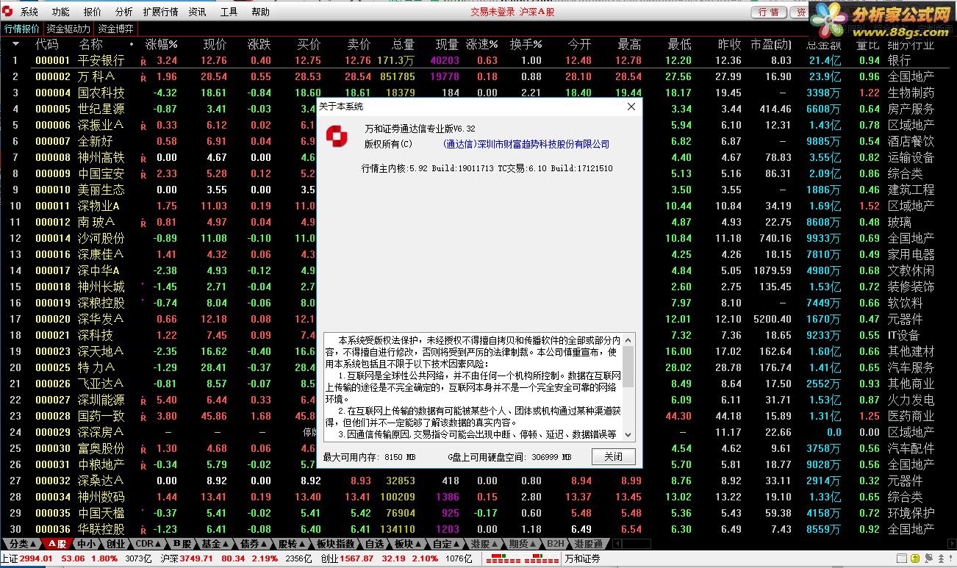Click the 上证 index value 2994.01
This screenshot has width=957, height=568.
[36, 558]
